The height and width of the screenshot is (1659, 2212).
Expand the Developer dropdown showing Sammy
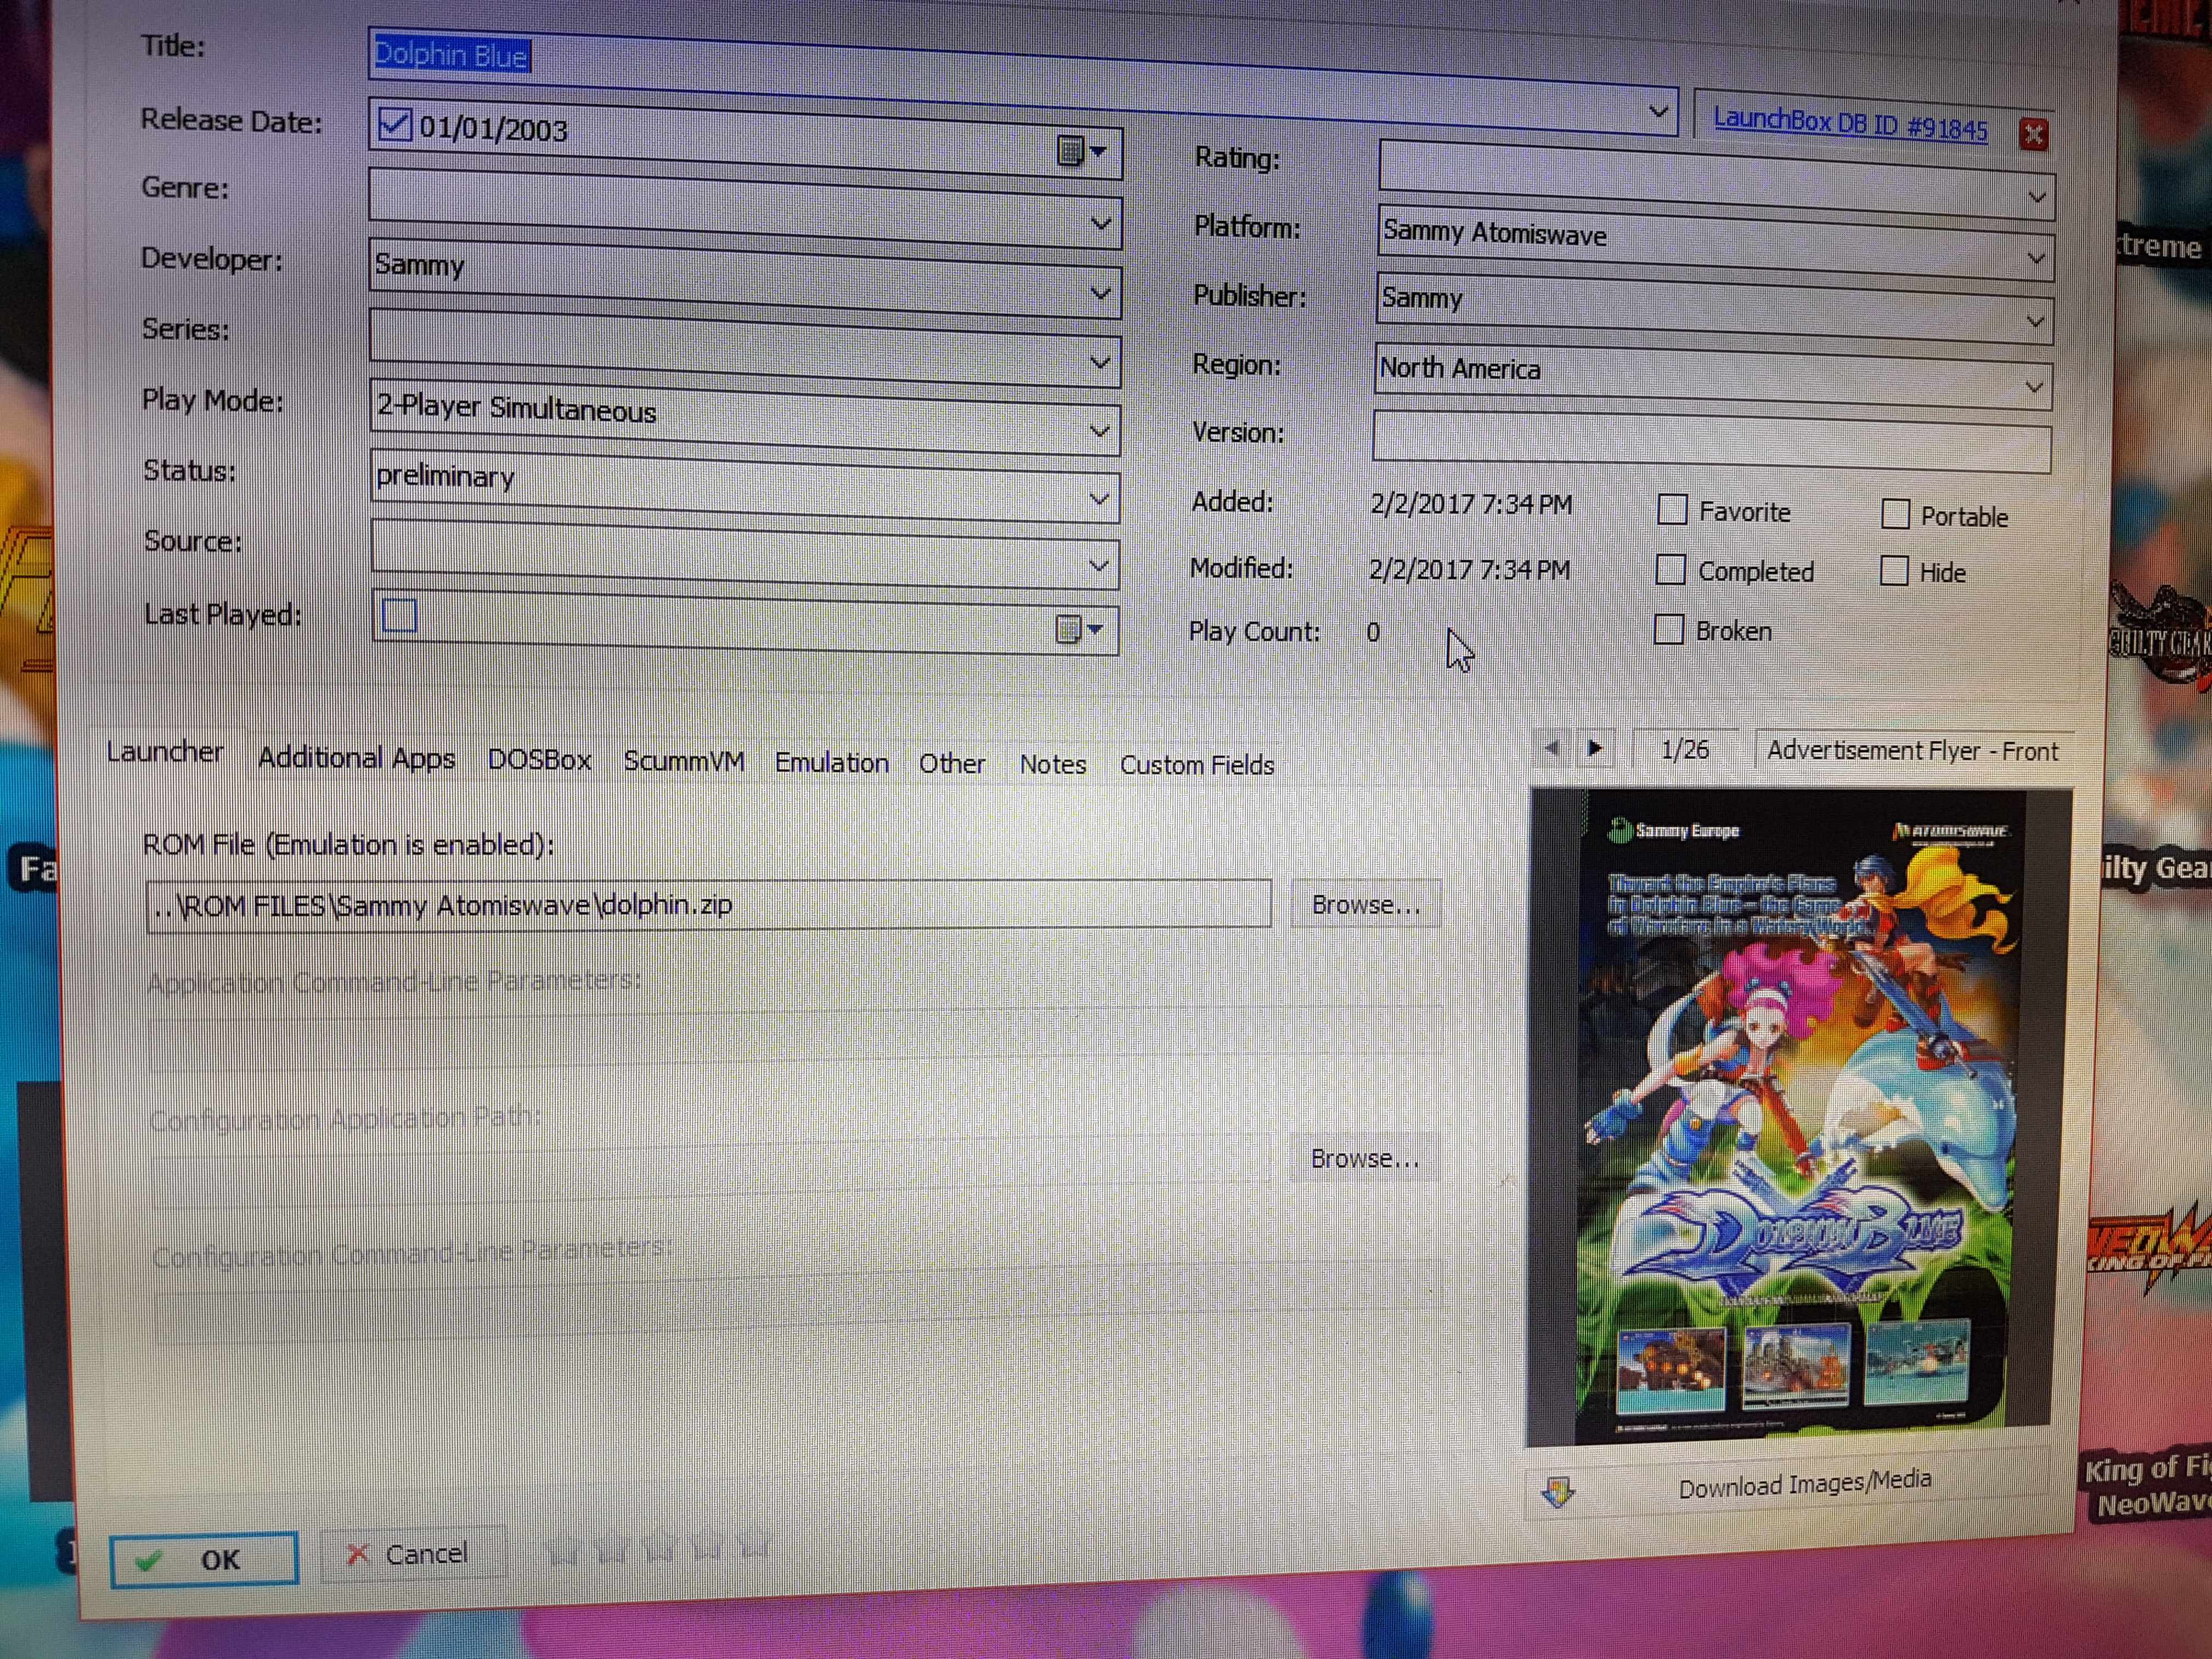click(x=1100, y=295)
